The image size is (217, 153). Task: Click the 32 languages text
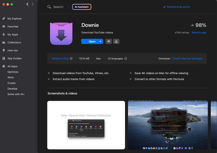point(115,58)
